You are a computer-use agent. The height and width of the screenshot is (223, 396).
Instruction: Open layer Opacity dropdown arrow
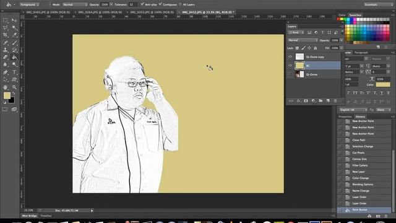341,40
